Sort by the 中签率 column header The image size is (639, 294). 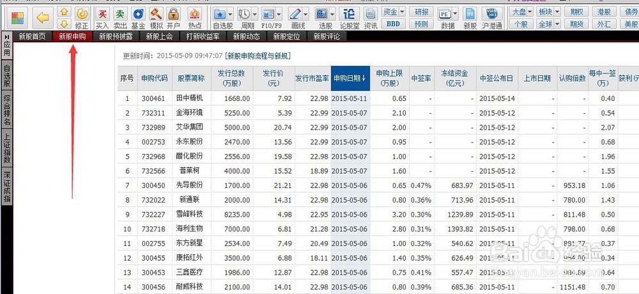[x=421, y=78]
